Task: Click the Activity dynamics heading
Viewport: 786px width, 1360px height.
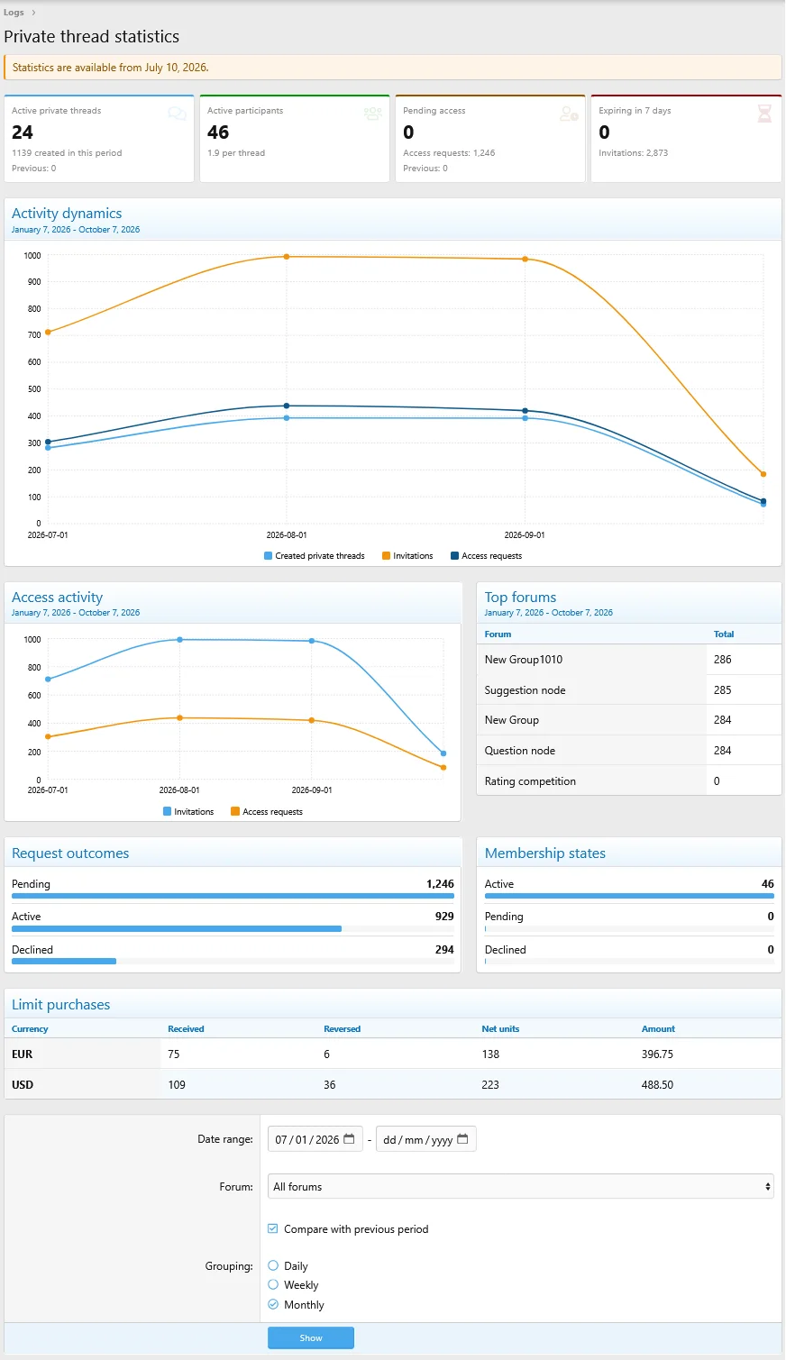Action: 67,213
